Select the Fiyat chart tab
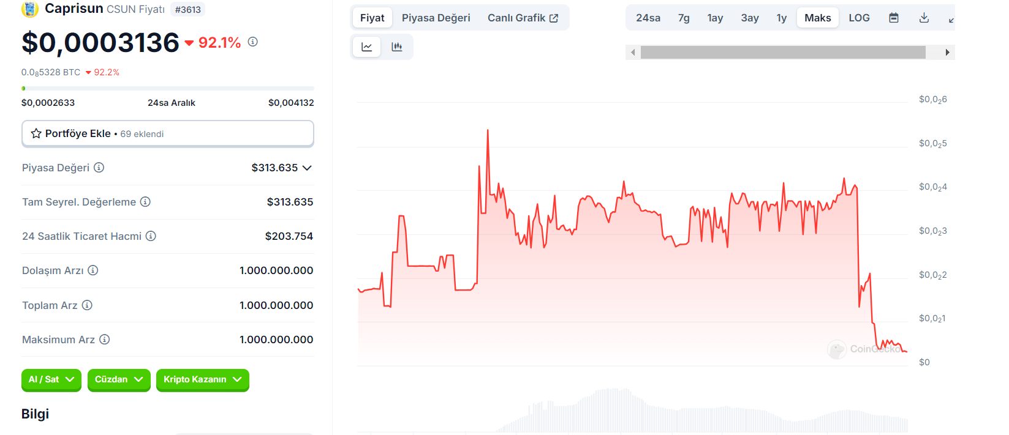 (x=372, y=18)
